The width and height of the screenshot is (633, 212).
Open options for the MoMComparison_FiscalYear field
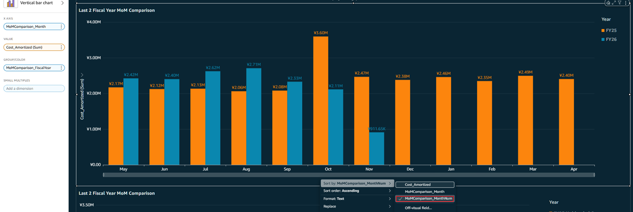pyautogui.click(x=61, y=68)
